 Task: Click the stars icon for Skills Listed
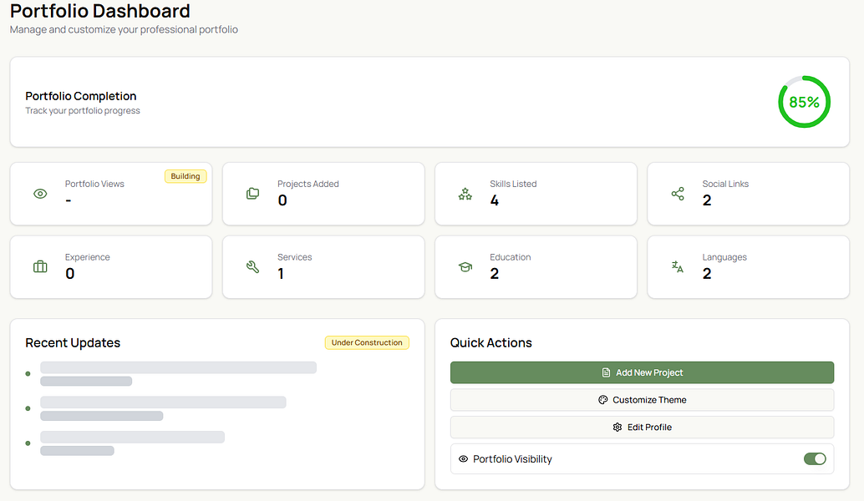(465, 194)
